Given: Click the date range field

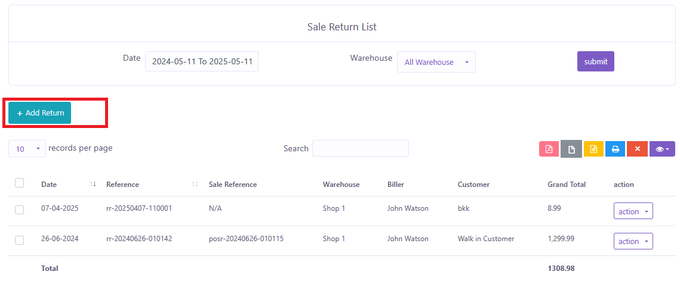Looking at the screenshot, I should 202,61.
